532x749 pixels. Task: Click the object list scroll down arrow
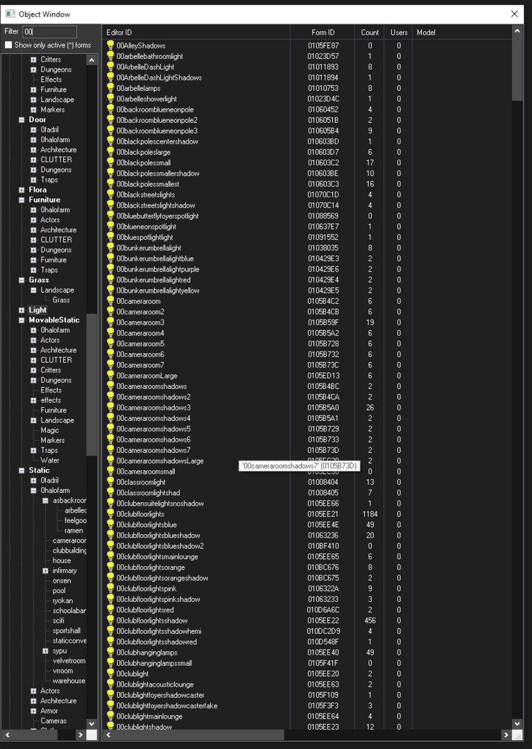(517, 723)
